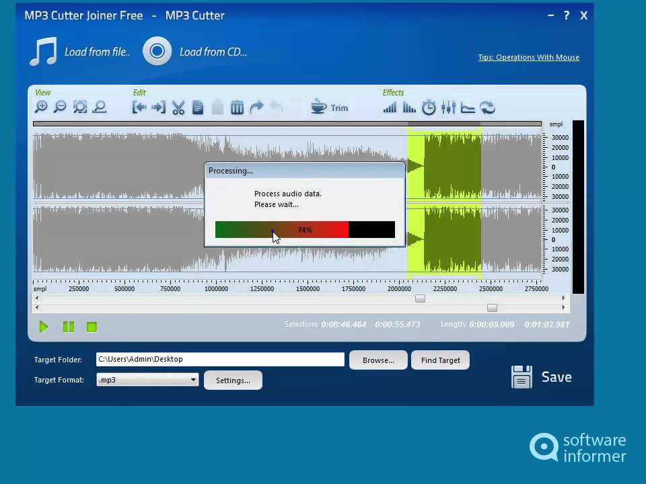
Task: Click the Load from file.. label
Action: (x=97, y=52)
